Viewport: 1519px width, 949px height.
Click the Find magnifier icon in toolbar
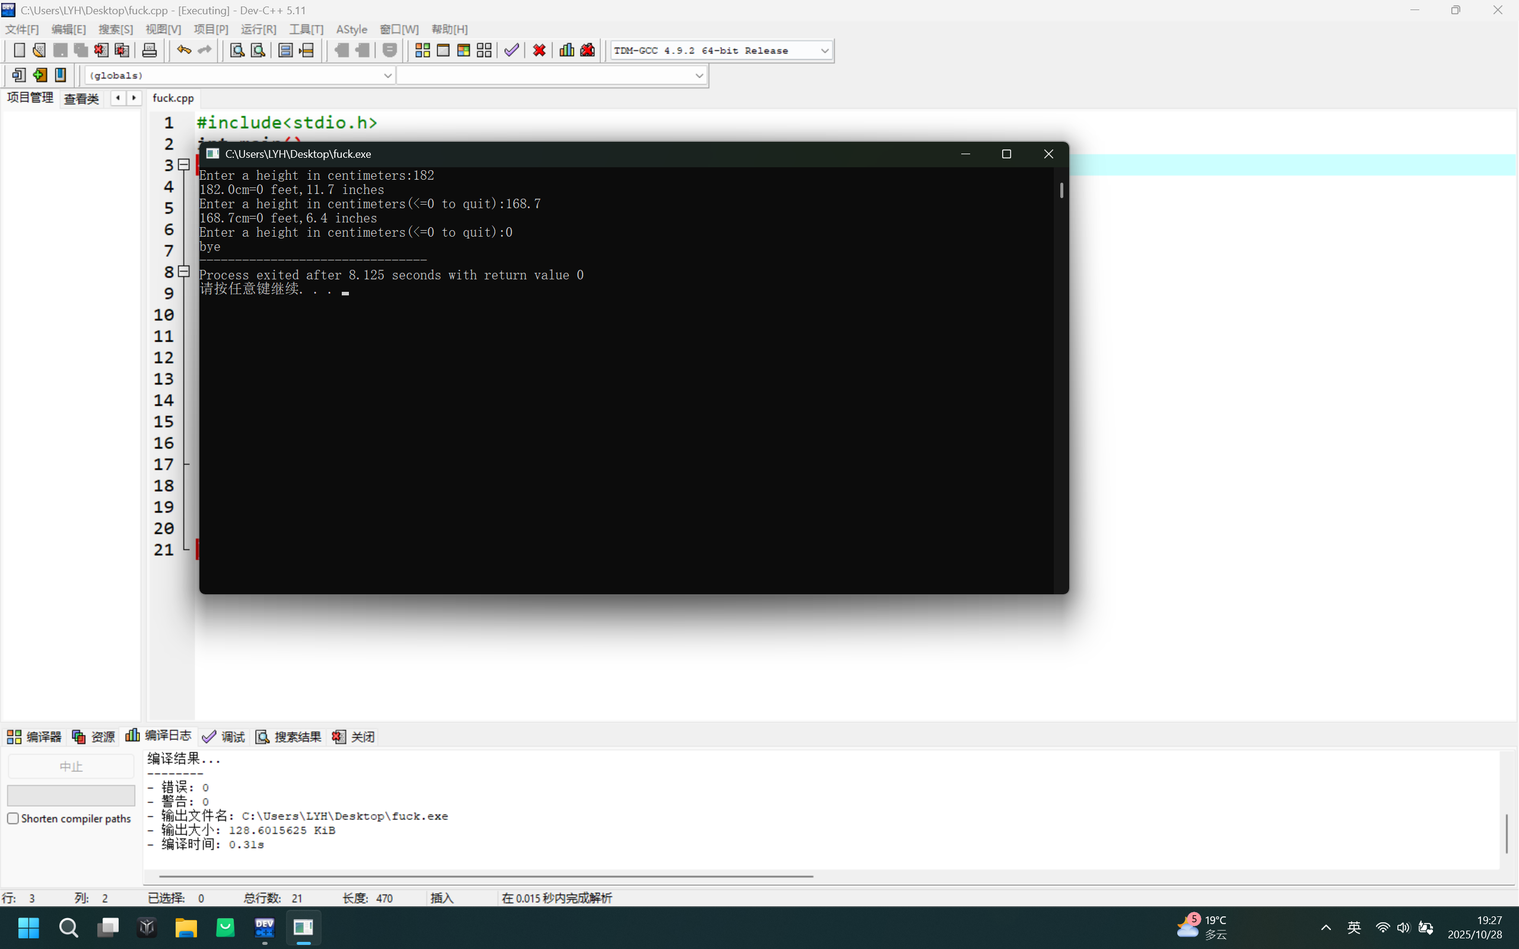pos(237,50)
